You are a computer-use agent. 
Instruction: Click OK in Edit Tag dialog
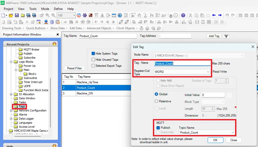tap(215, 140)
